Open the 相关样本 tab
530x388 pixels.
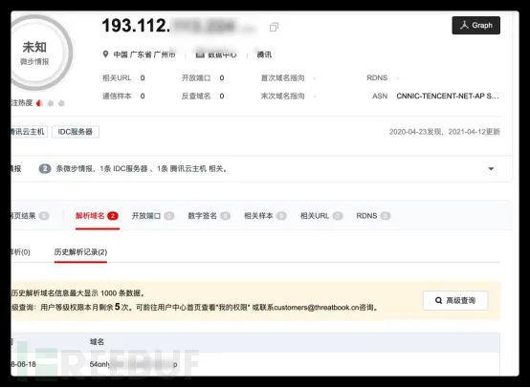[x=265, y=216]
